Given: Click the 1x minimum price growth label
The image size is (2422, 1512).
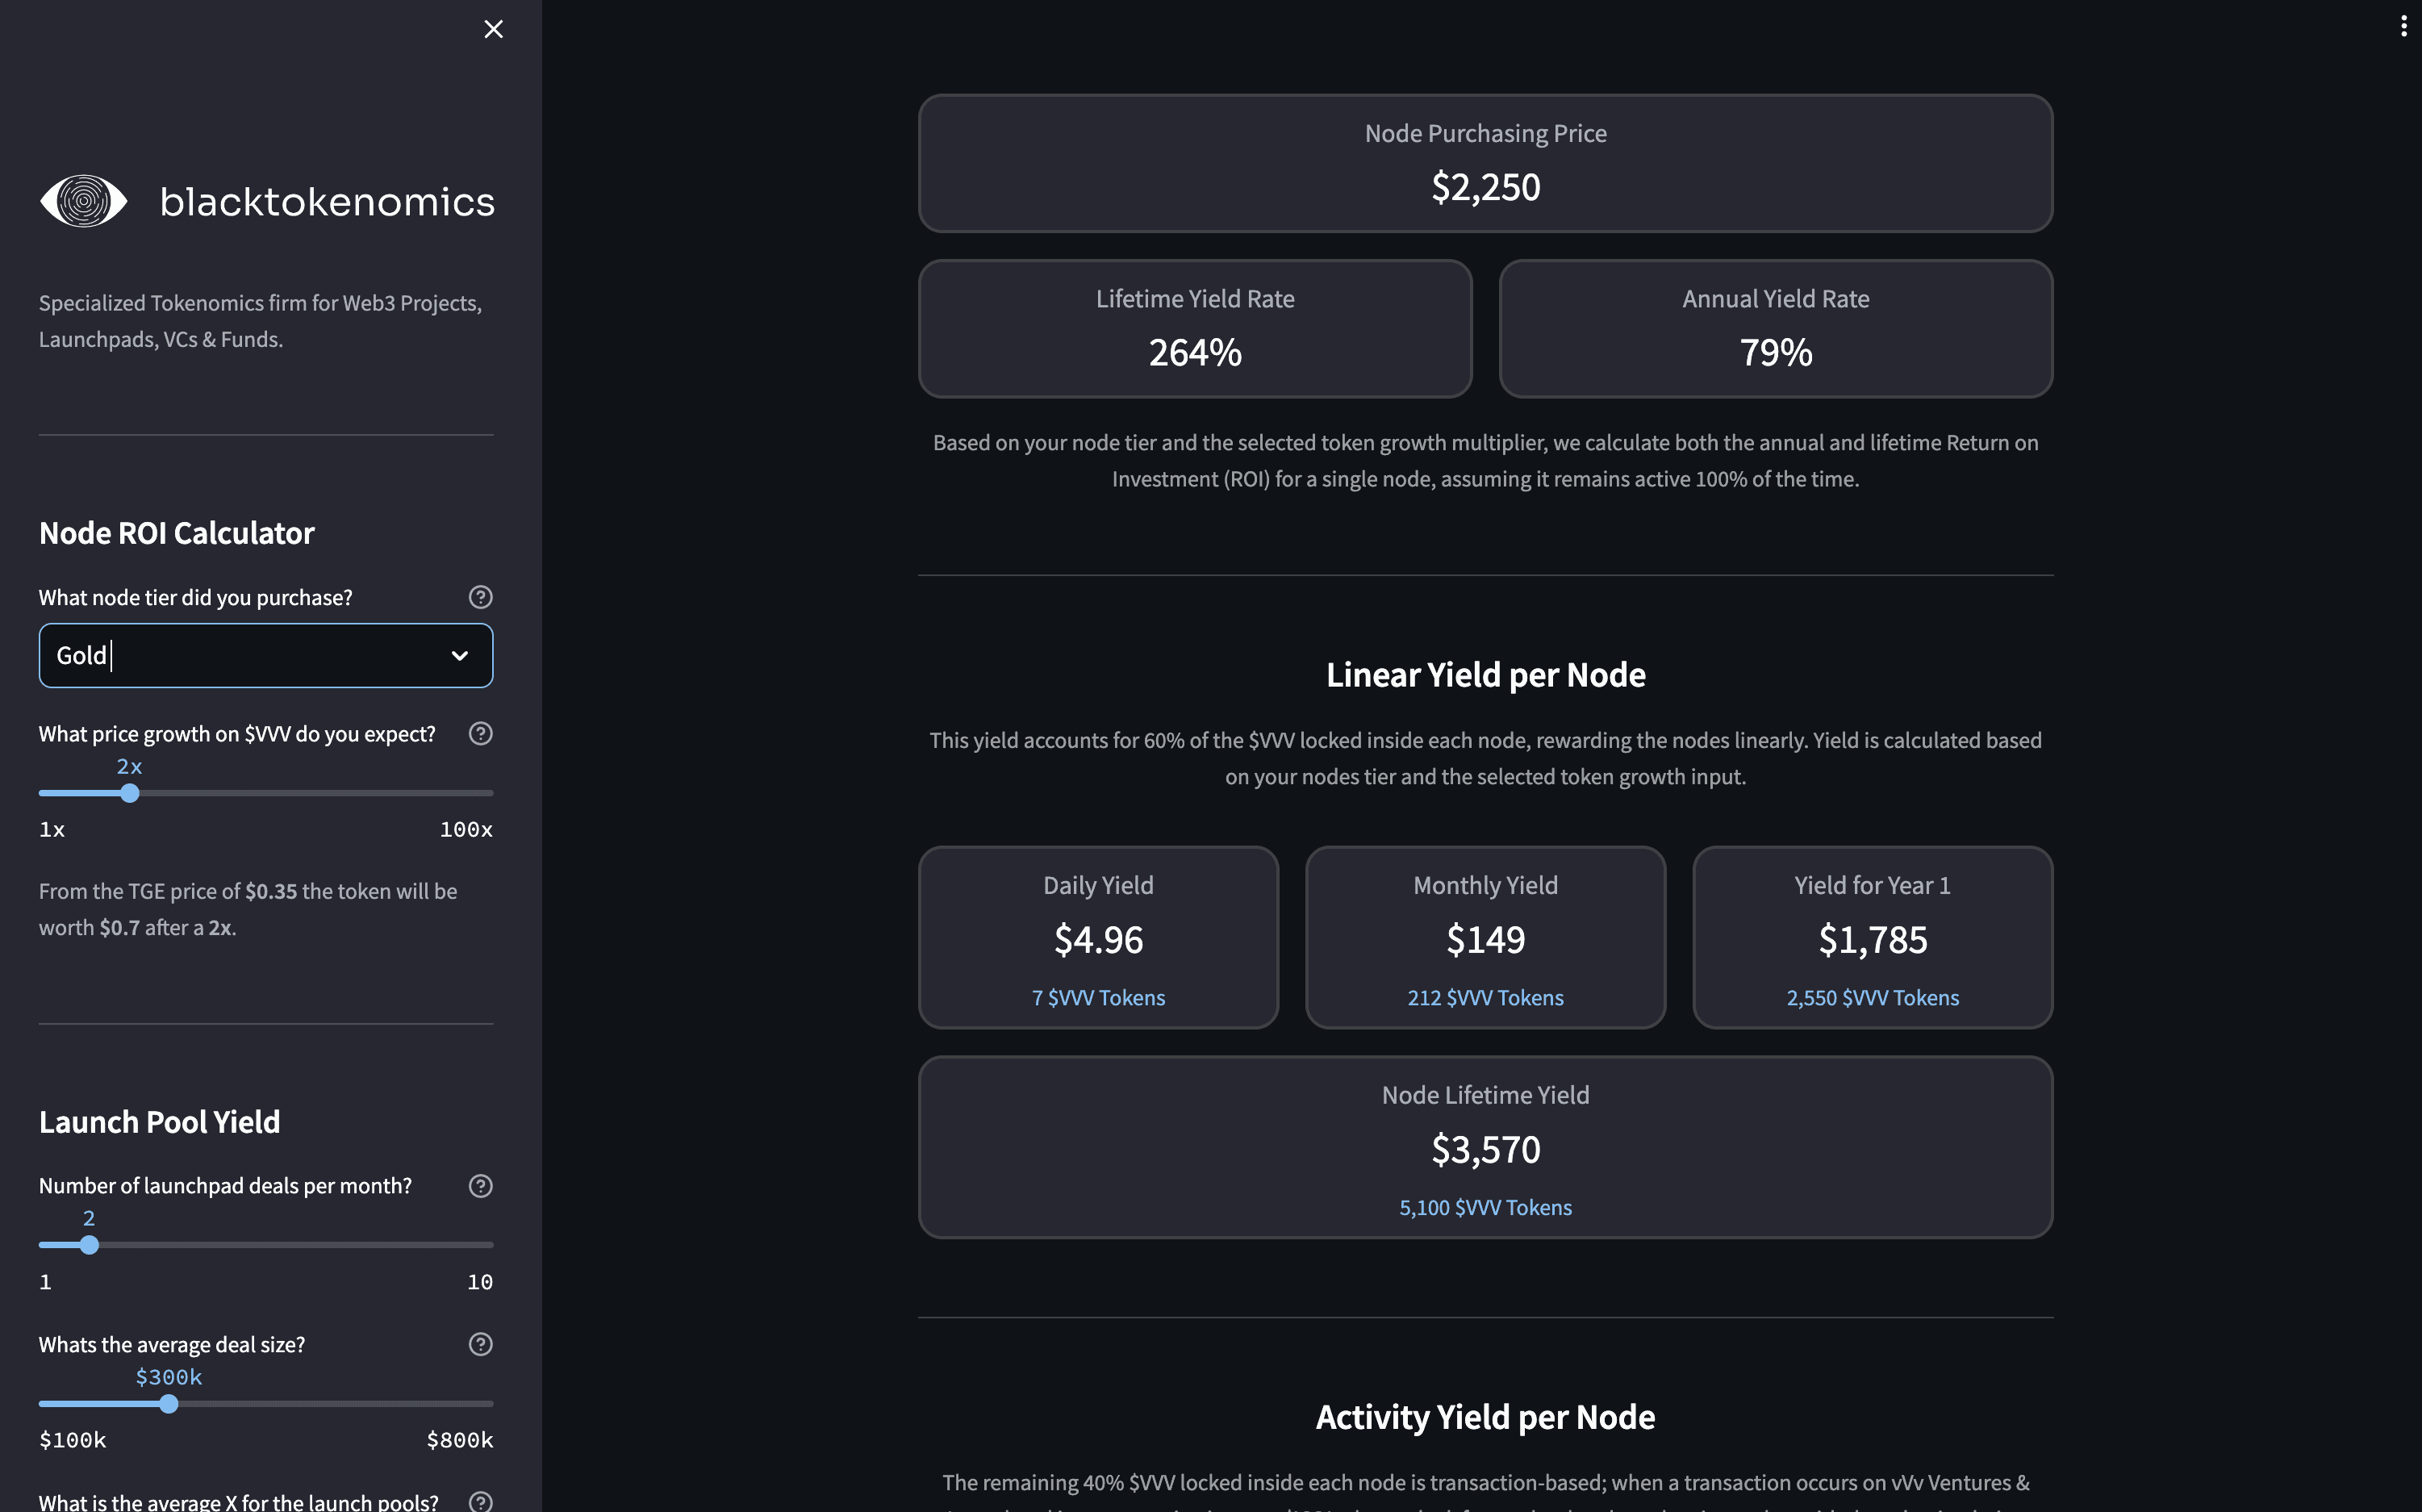Looking at the screenshot, I should point(52,829).
